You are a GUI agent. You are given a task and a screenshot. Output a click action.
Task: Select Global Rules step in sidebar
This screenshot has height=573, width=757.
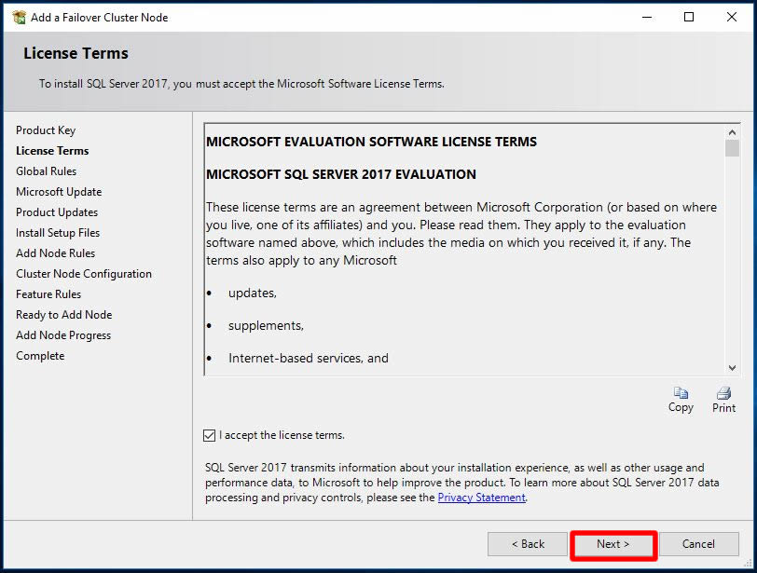coord(47,171)
